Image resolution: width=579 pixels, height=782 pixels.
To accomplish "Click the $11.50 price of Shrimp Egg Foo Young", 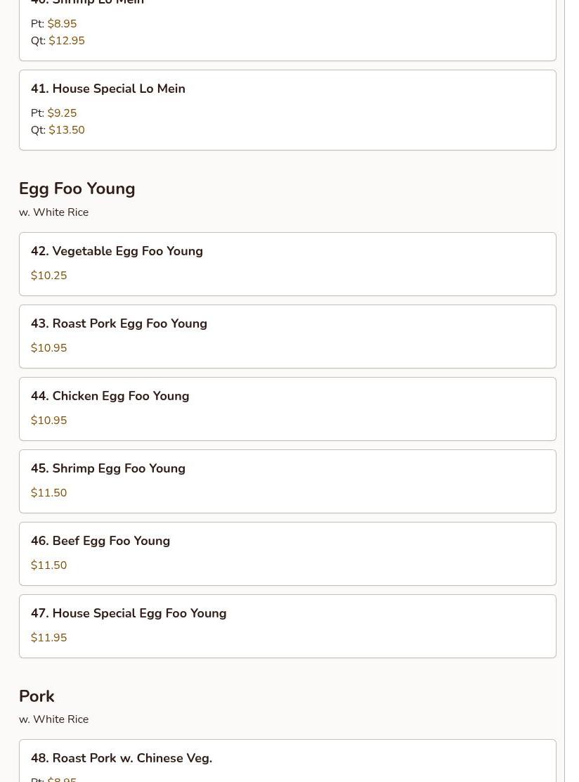I will [x=48, y=493].
